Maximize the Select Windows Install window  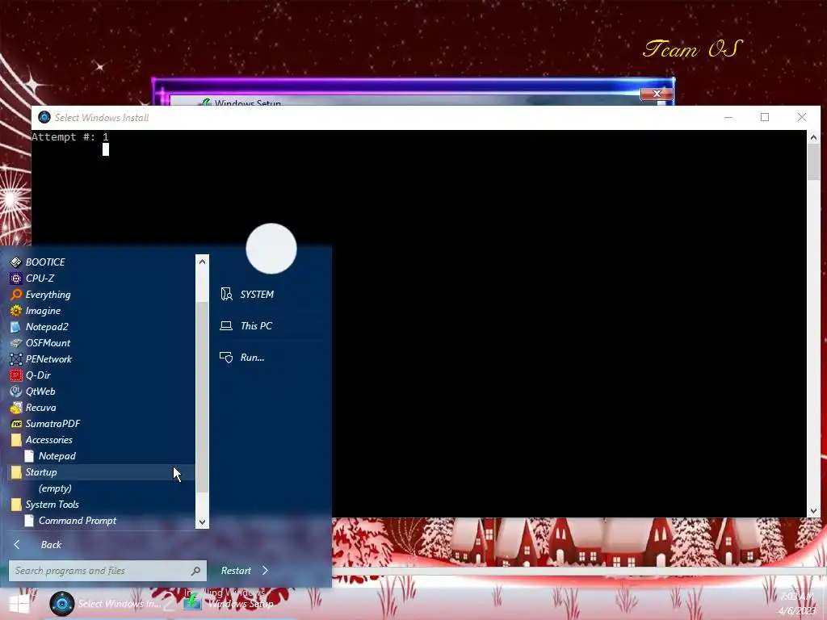[x=765, y=117]
